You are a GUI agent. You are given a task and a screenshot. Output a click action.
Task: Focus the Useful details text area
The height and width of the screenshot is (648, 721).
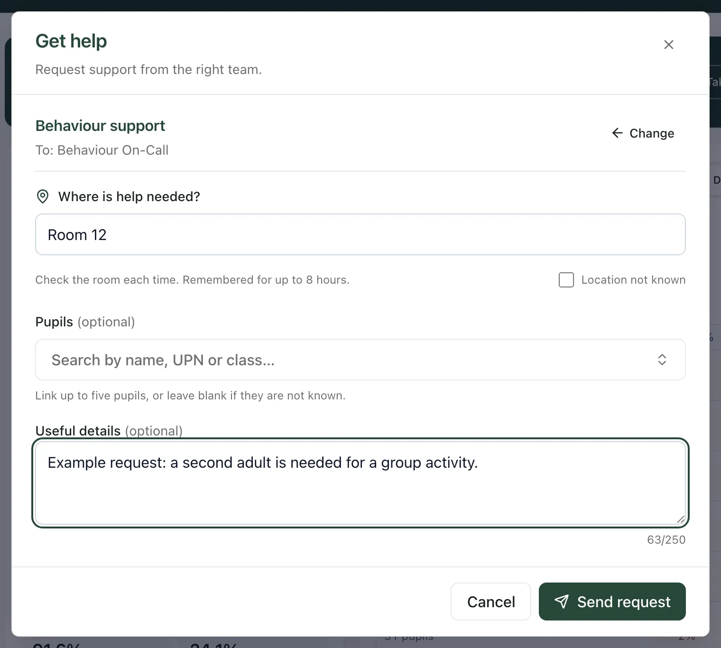(360, 483)
